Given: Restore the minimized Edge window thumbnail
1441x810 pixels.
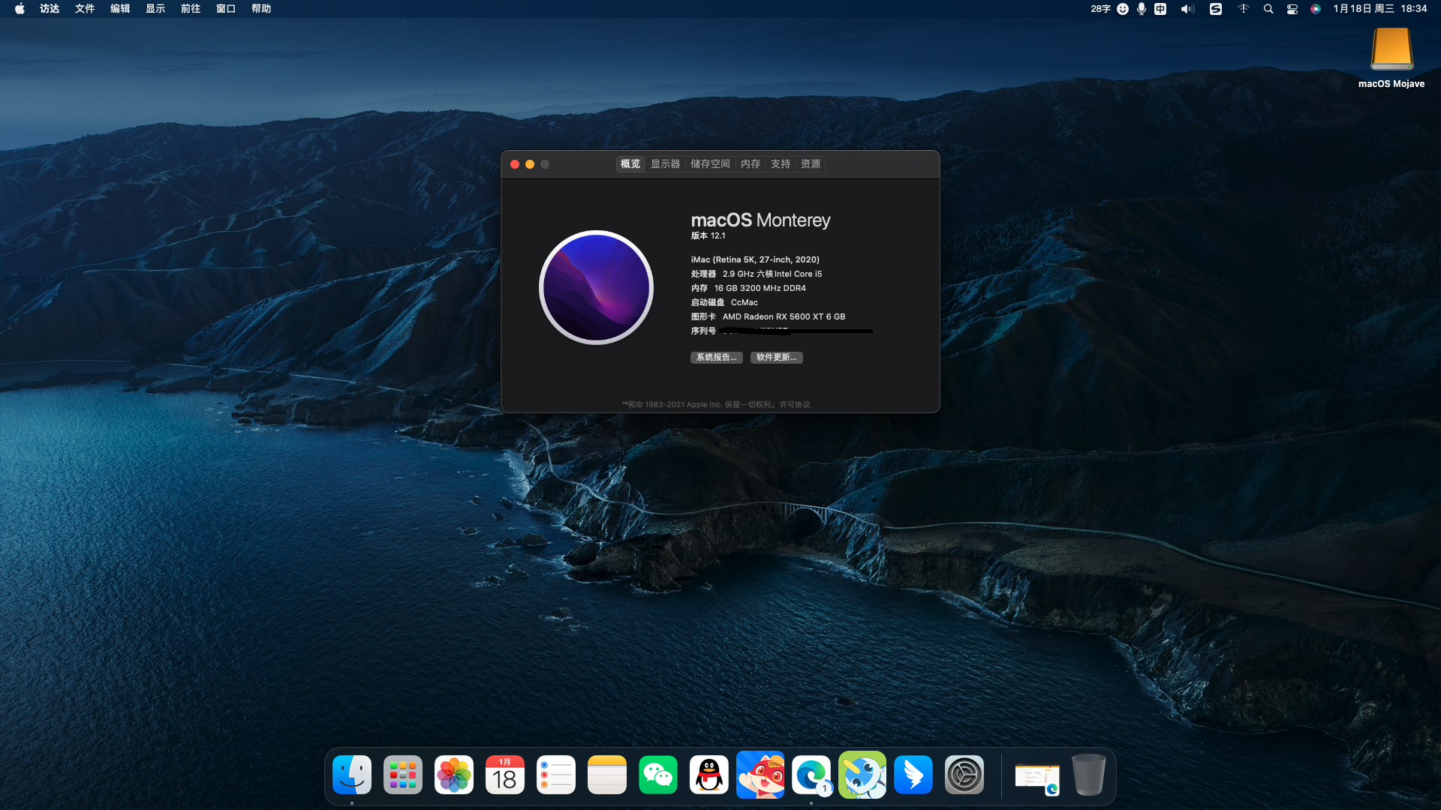Looking at the screenshot, I should click(1037, 778).
